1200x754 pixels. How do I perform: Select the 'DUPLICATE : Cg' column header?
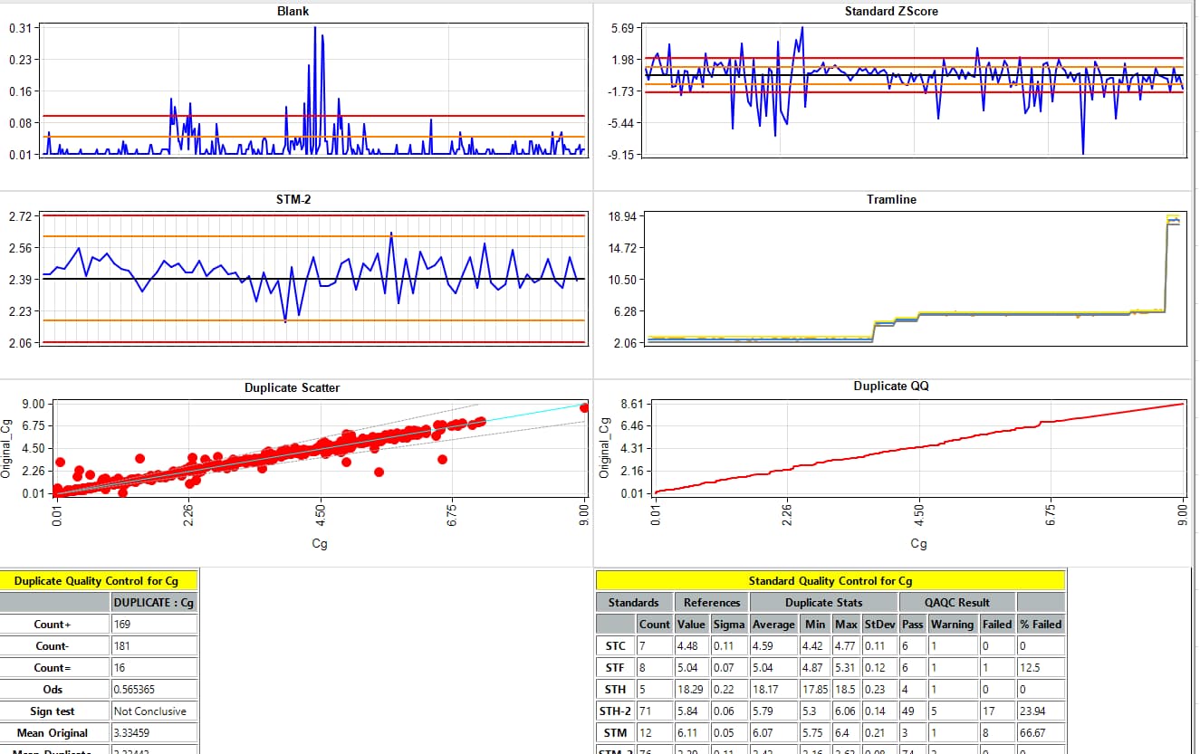(153, 602)
